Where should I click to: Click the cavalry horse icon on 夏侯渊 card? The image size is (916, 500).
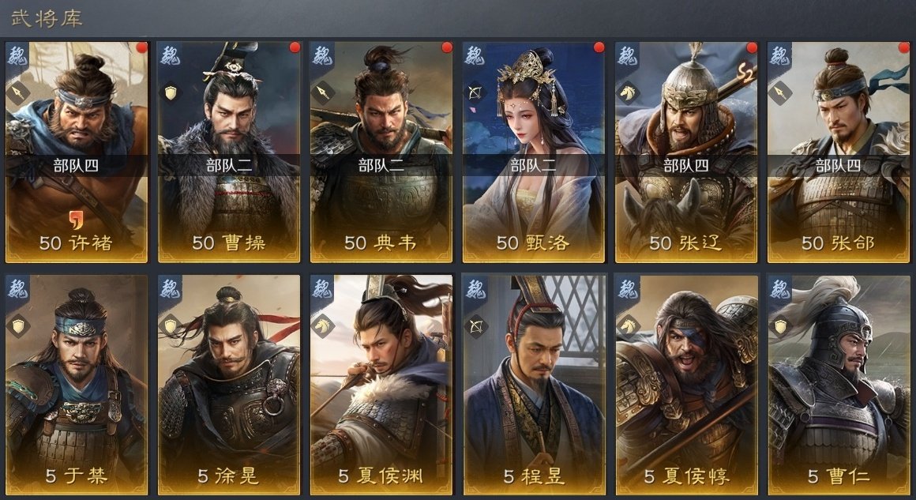323,326
